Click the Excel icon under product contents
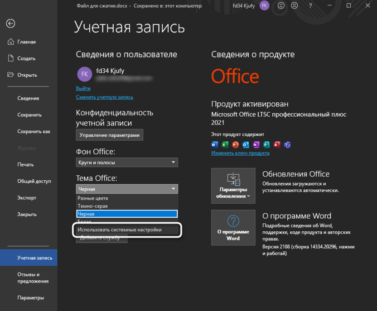This screenshot has width=377, height=311. coord(225,144)
